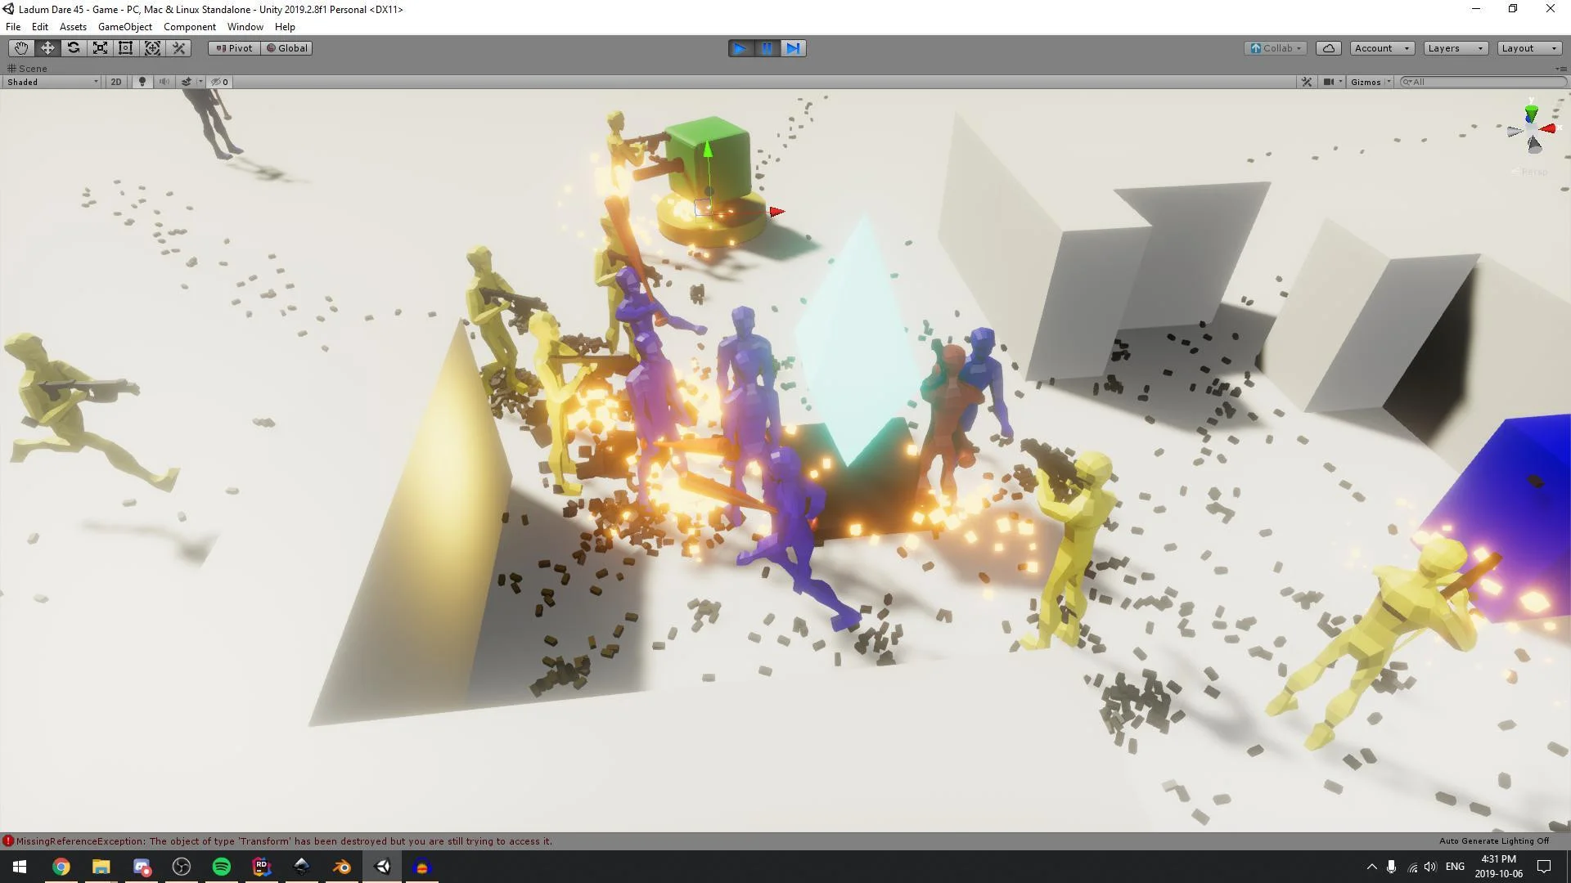Viewport: 1571px width, 883px height.
Task: Toggle 2D scene view mode
Action: coord(116,82)
